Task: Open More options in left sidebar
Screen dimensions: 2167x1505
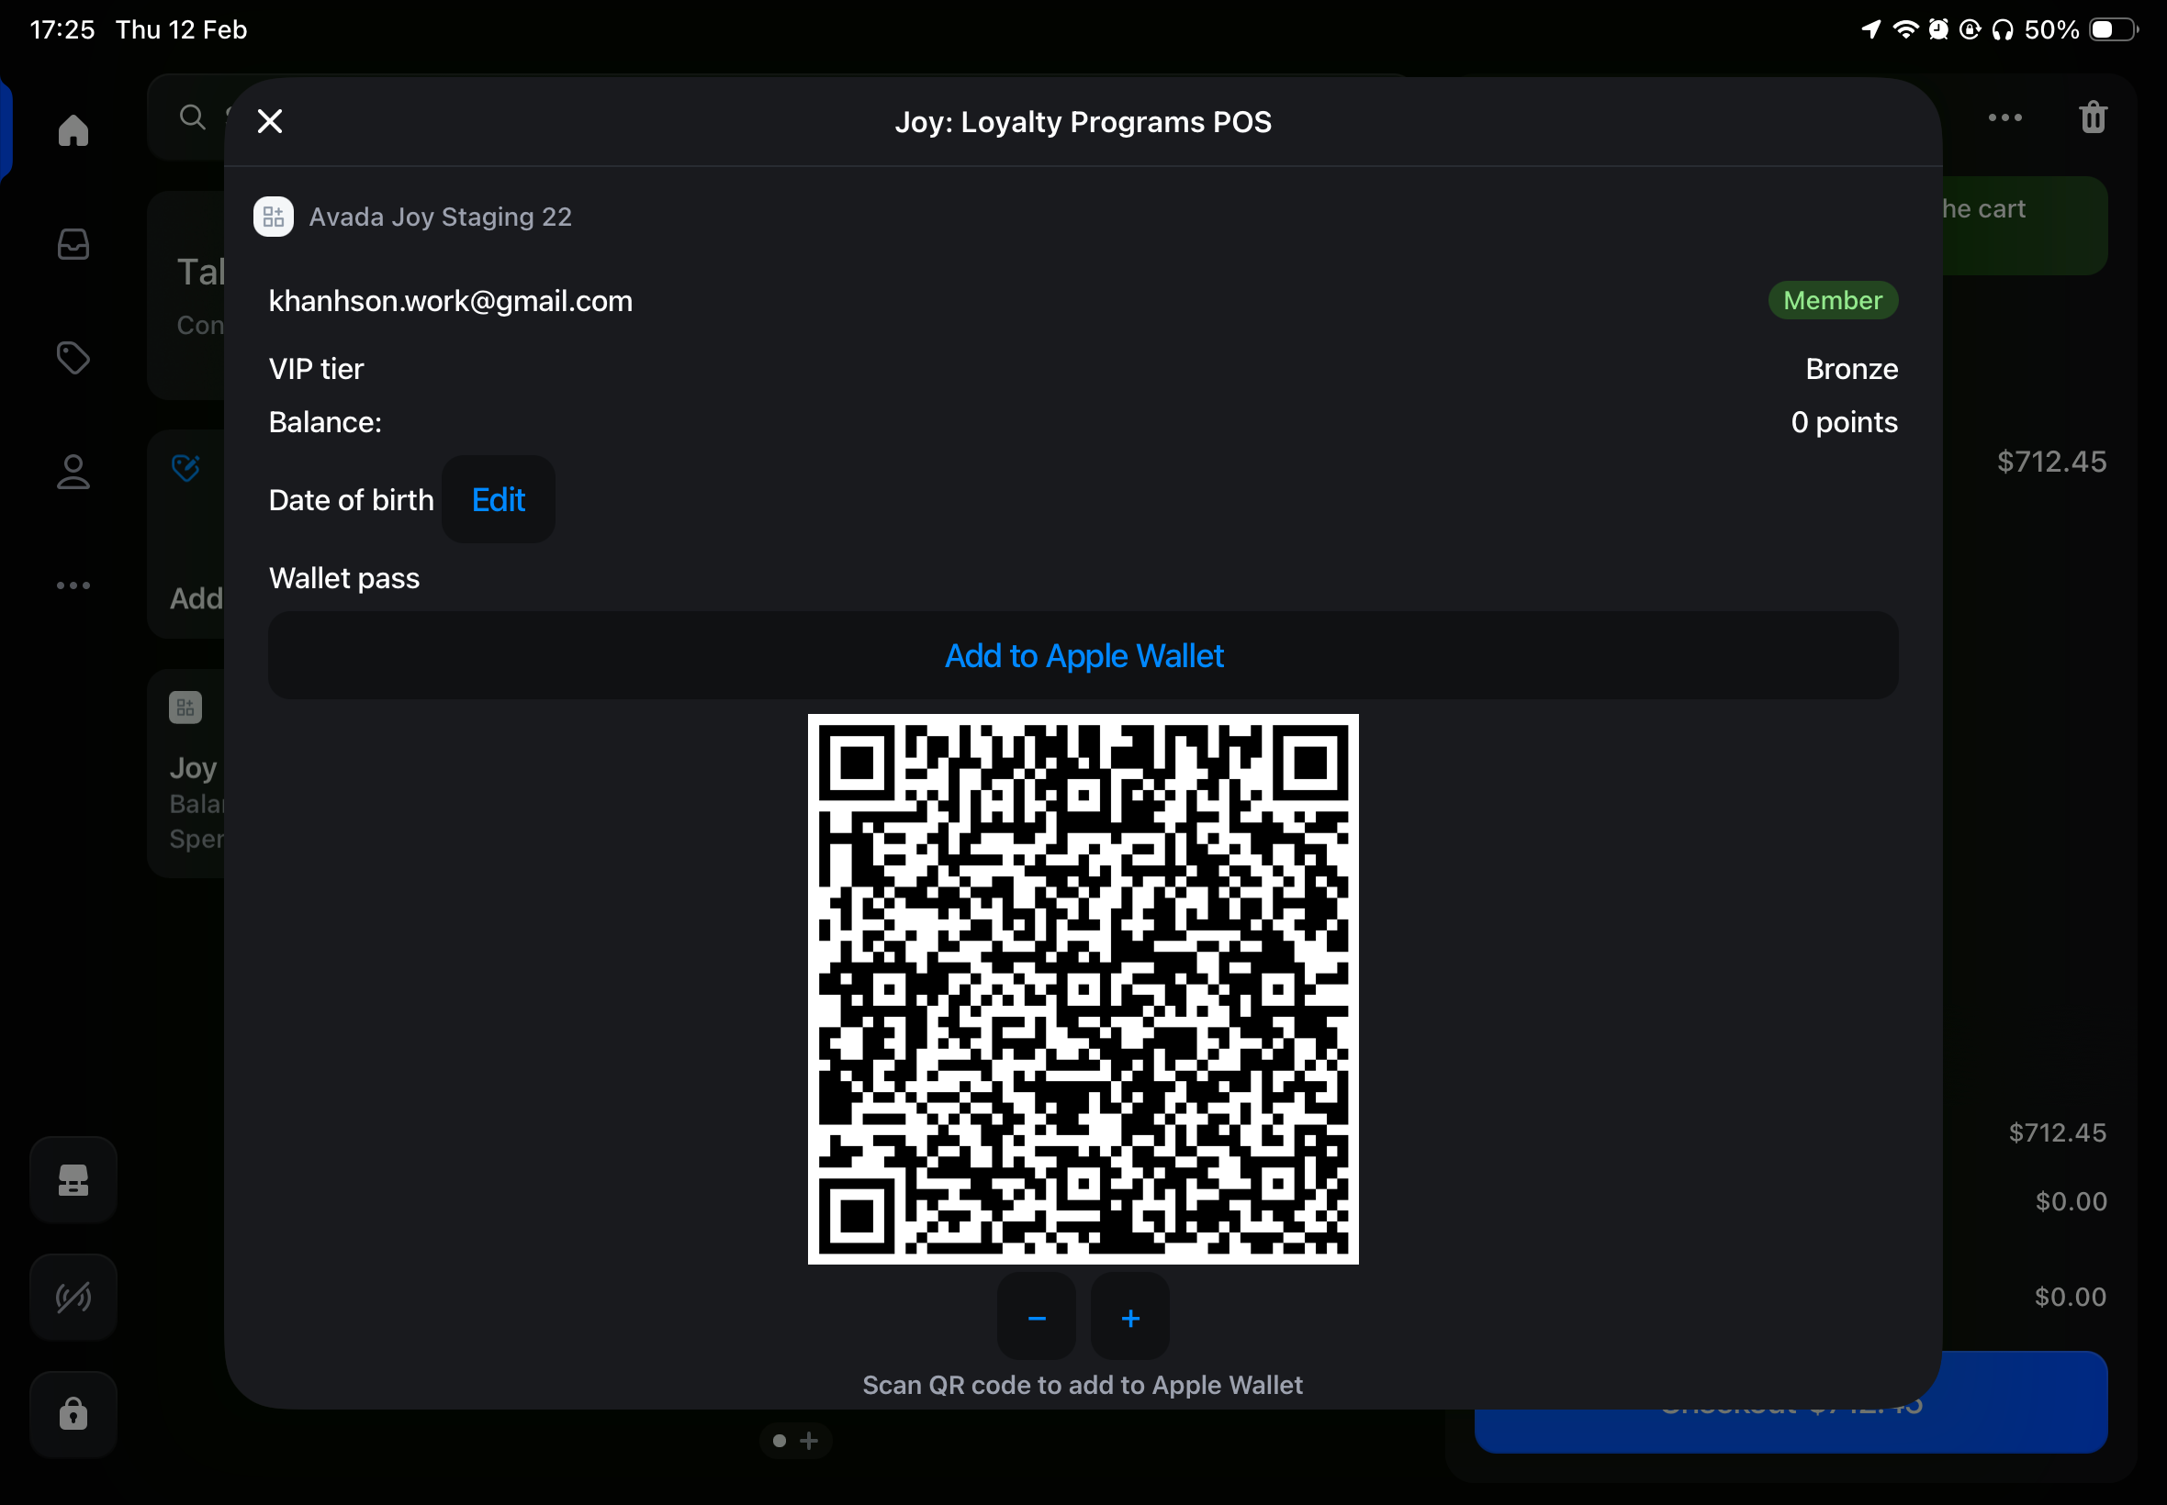Action: [x=73, y=585]
